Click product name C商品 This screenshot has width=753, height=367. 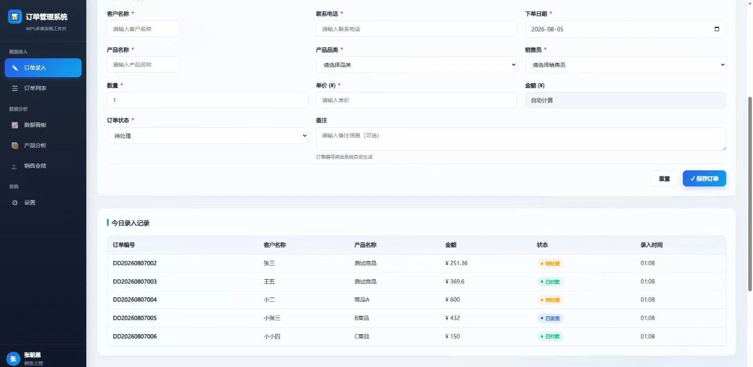[362, 337]
